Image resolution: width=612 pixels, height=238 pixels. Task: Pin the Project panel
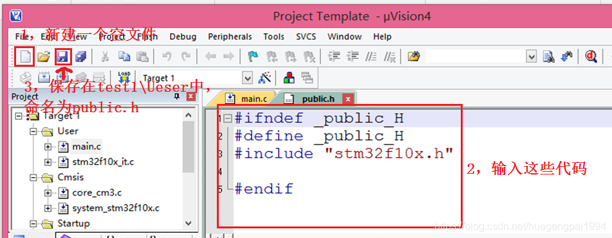pyautogui.click(x=177, y=96)
